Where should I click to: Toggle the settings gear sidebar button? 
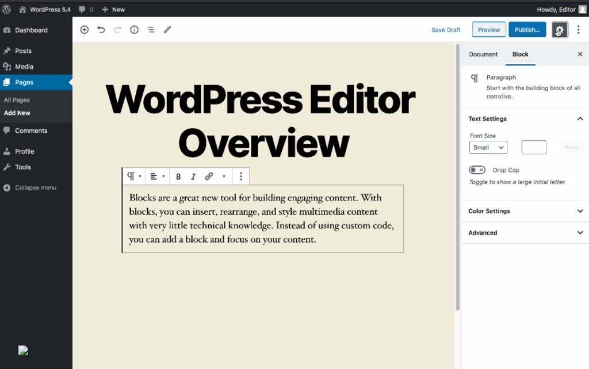[559, 30]
